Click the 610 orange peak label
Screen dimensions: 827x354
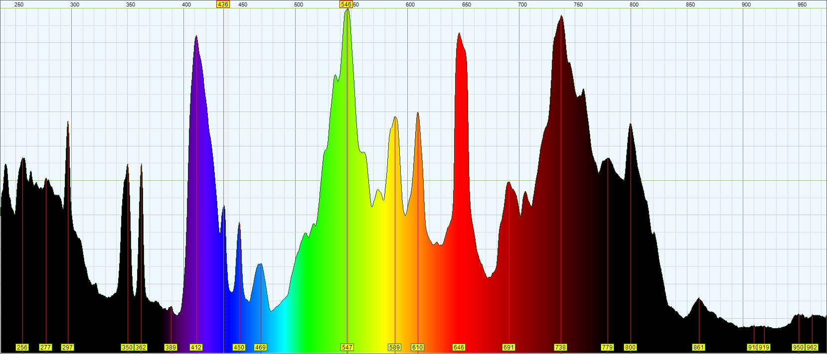point(418,348)
